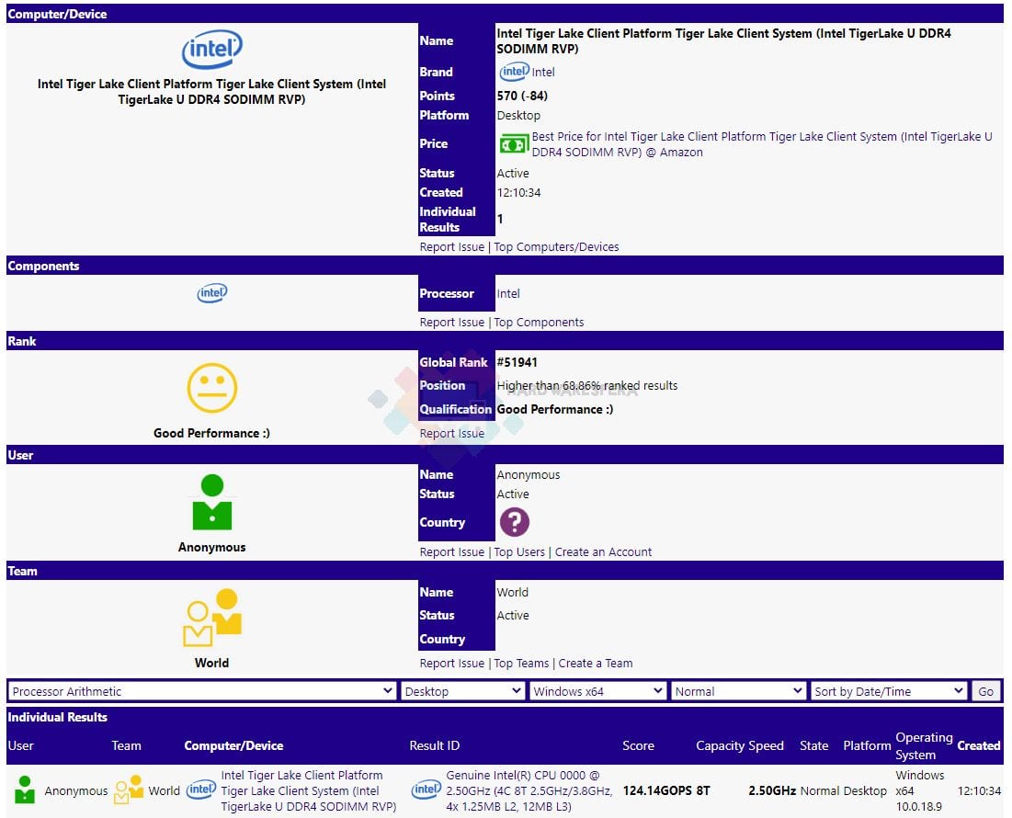This screenshot has height=818, width=1012.
Task: Click World label under team icon
Action: [211, 664]
